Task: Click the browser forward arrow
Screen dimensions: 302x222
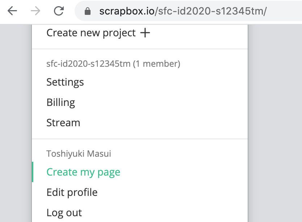Action: (x=35, y=11)
